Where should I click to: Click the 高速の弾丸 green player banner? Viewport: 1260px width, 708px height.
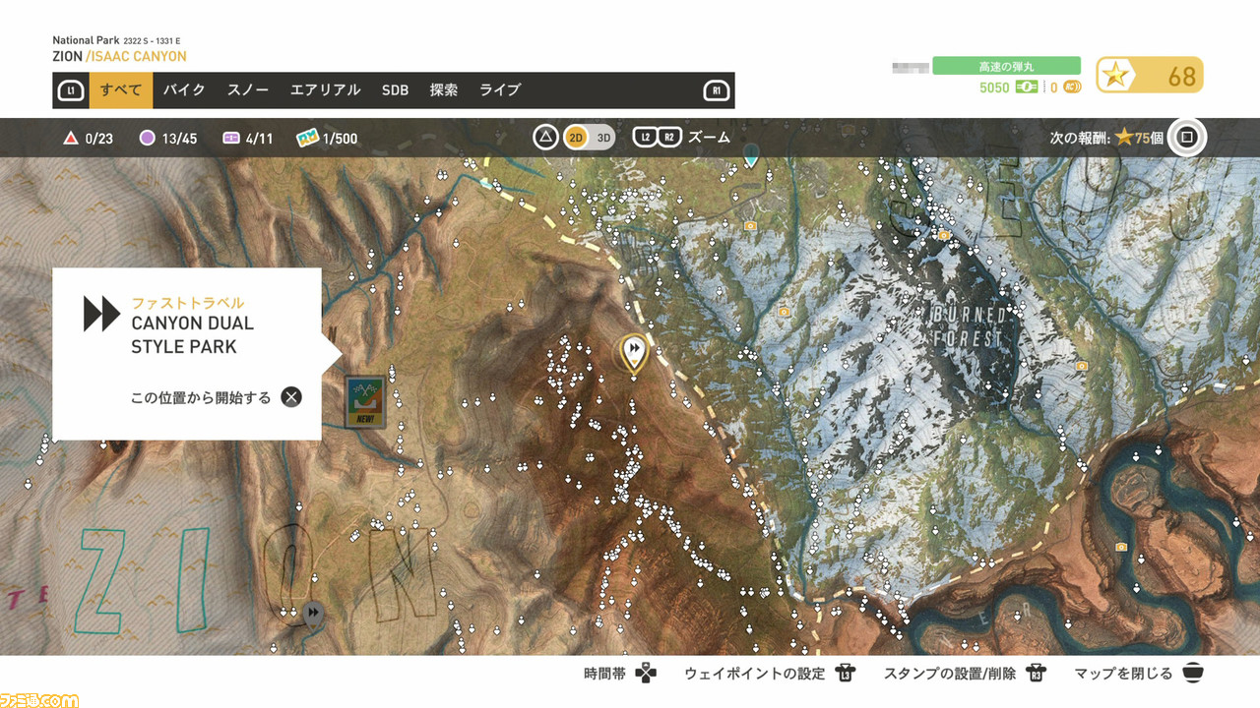1006,66
